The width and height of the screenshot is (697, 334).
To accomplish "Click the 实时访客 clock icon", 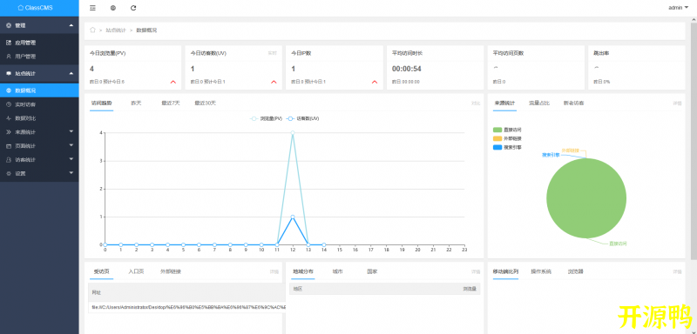I will [9, 104].
